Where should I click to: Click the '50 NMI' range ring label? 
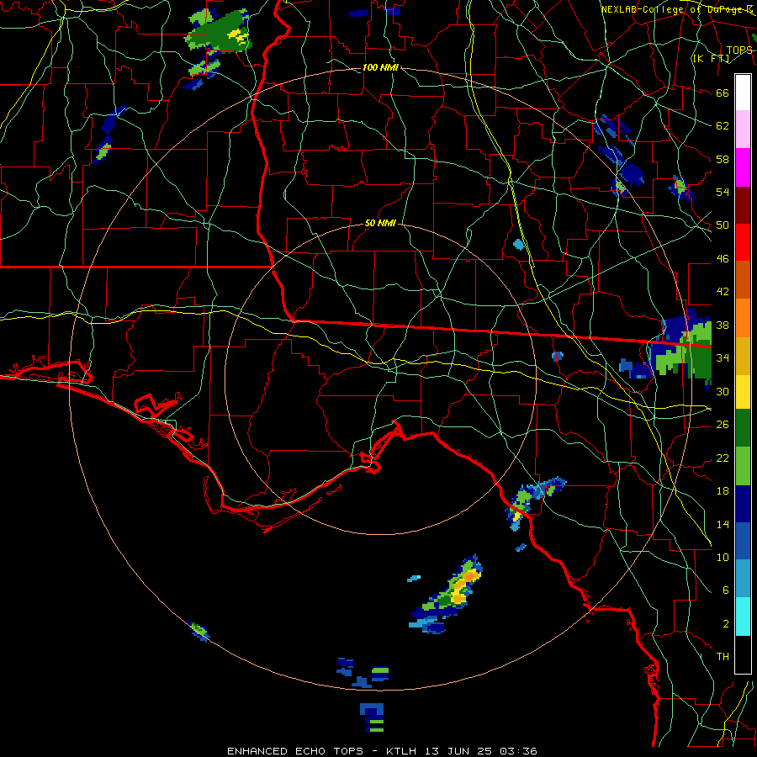380,223
